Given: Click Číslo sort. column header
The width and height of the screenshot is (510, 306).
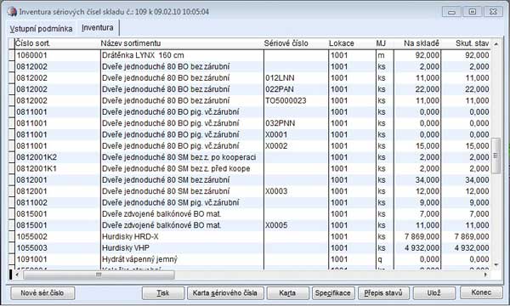Looking at the screenshot, I should point(57,43).
